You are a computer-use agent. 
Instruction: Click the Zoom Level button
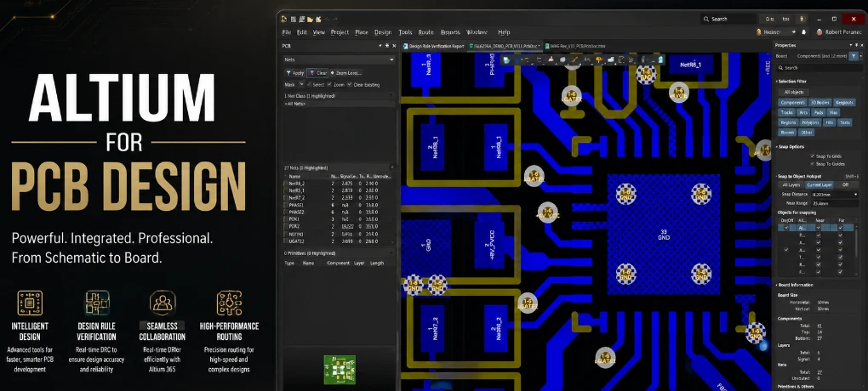[x=346, y=73]
